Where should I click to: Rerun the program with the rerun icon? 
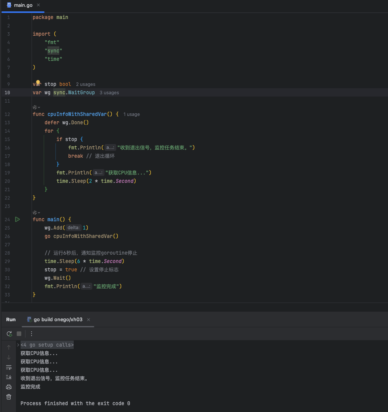(x=9, y=334)
